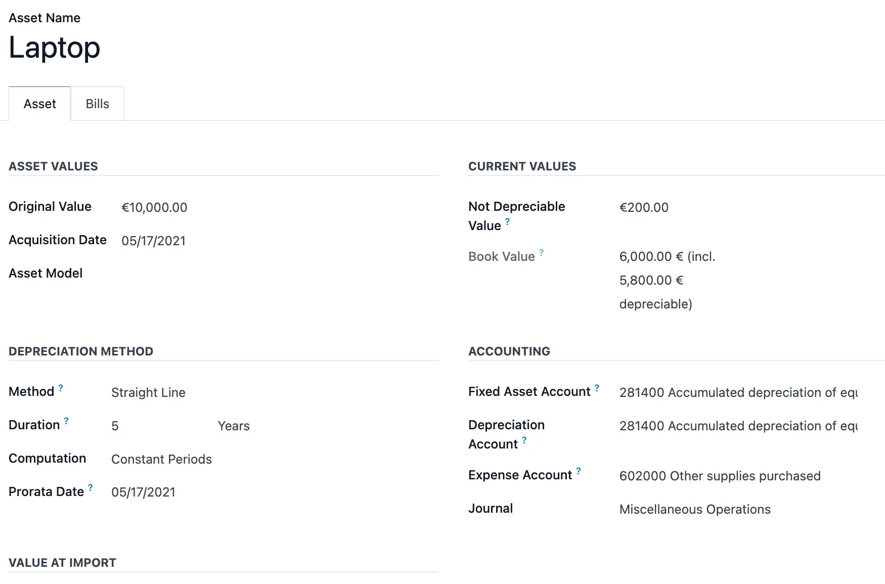This screenshot has height=584, width=885.
Task: Click help icon next to Not Depreciable Value
Action: (507, 221)
